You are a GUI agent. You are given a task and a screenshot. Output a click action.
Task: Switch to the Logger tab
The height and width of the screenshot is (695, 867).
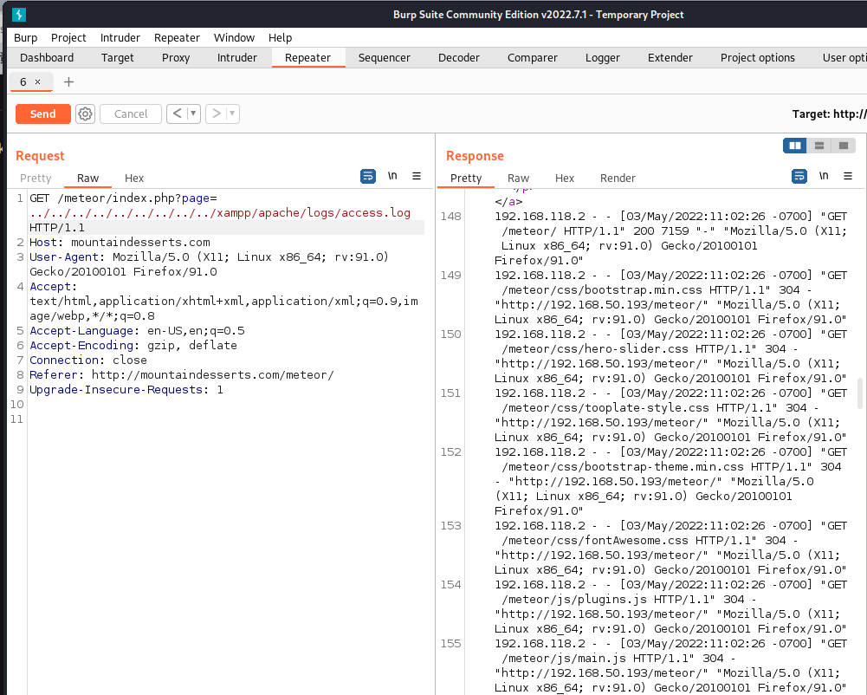pyautogui.click(x=603, y=57)
